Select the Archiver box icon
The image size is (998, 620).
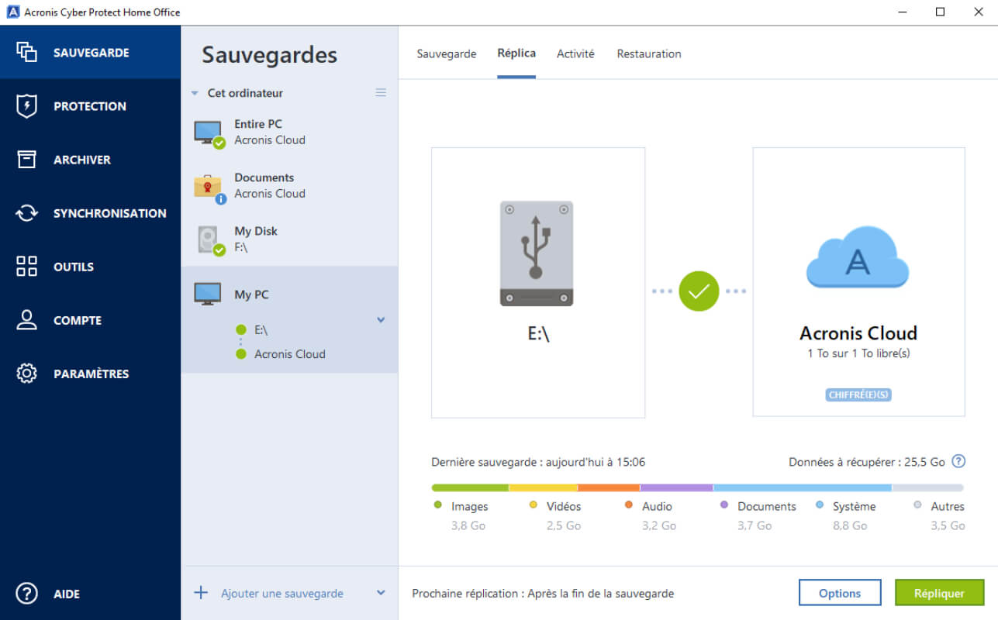pos(27,160)
